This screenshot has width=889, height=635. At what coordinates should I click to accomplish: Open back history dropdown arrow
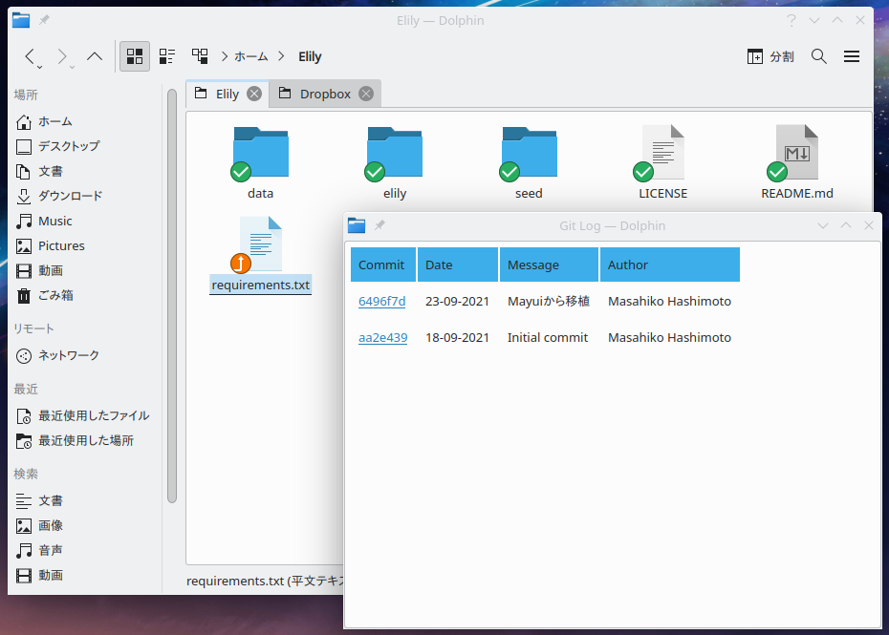pyautogui.click(x=40, y=67)
